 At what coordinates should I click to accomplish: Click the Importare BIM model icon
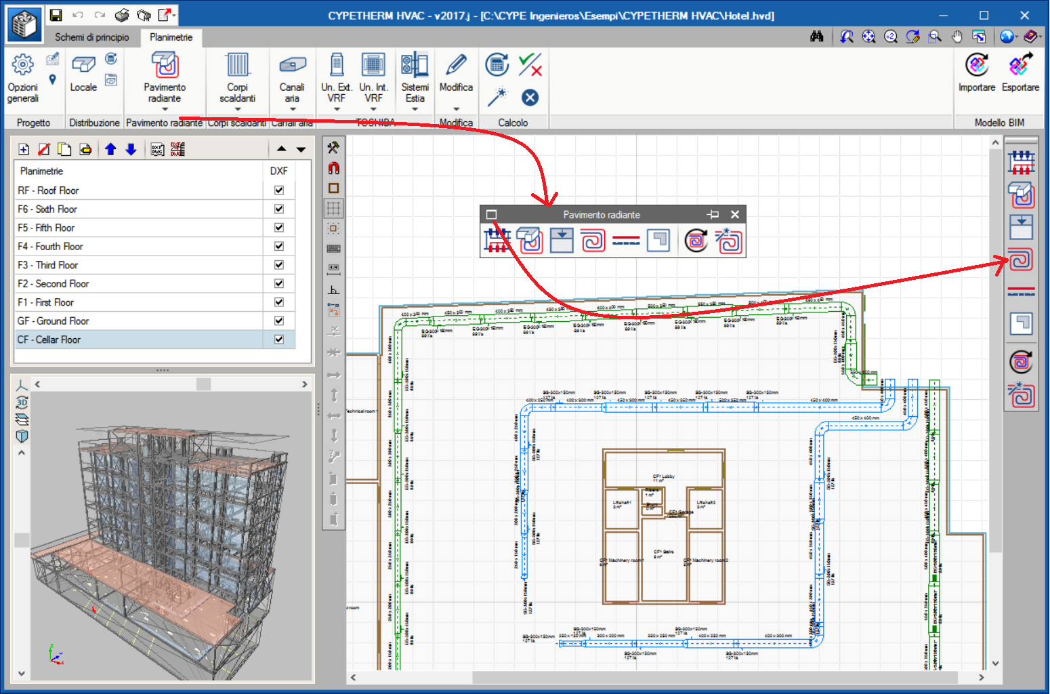pyautogui.click(x=977, y=65)
